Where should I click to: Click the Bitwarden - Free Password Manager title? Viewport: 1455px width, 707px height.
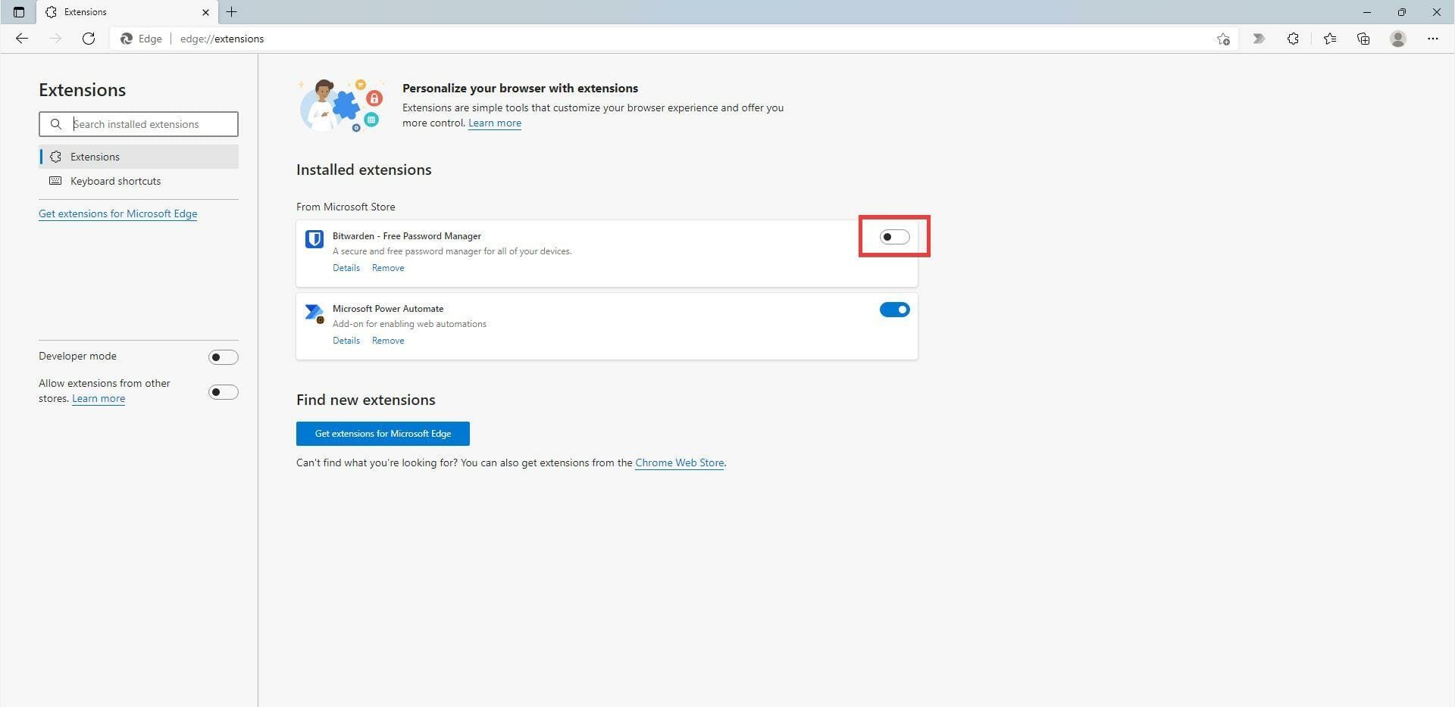pos(407,236)
